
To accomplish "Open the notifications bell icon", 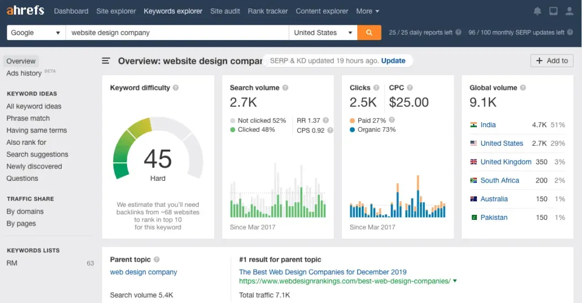I will click(537, 11).
